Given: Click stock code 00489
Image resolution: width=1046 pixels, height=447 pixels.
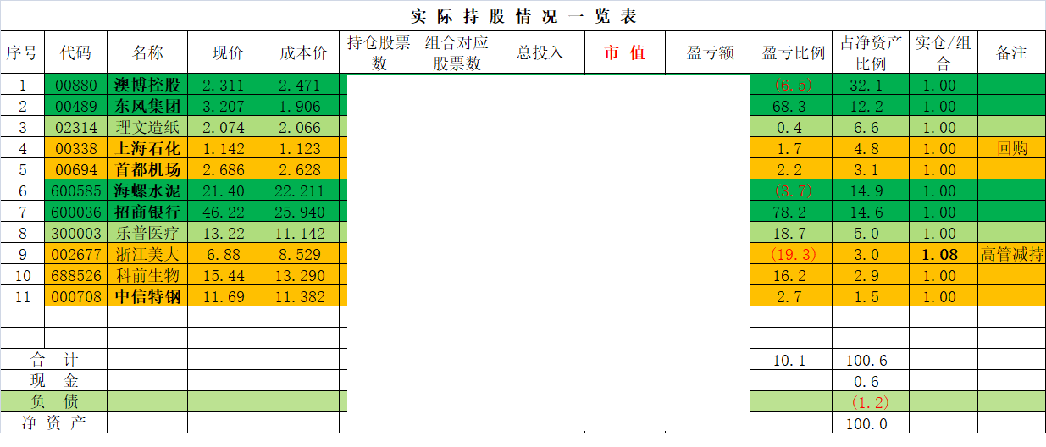Looking at the screenshot, I should tap(75, 107).
